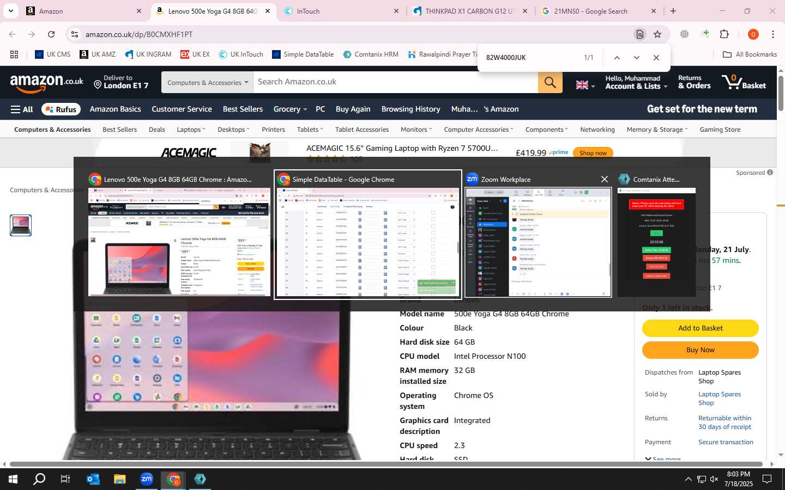
Task: Open the Chrome extensions puzzle icon
Action: 724,34
